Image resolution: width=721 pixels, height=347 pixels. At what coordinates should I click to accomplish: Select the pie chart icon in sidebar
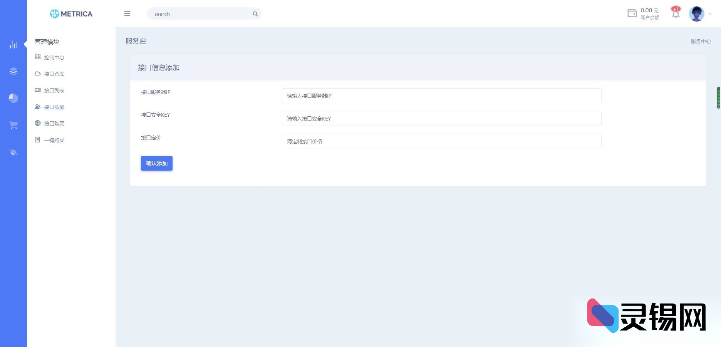pyautogui.click(x=13, y=98)
